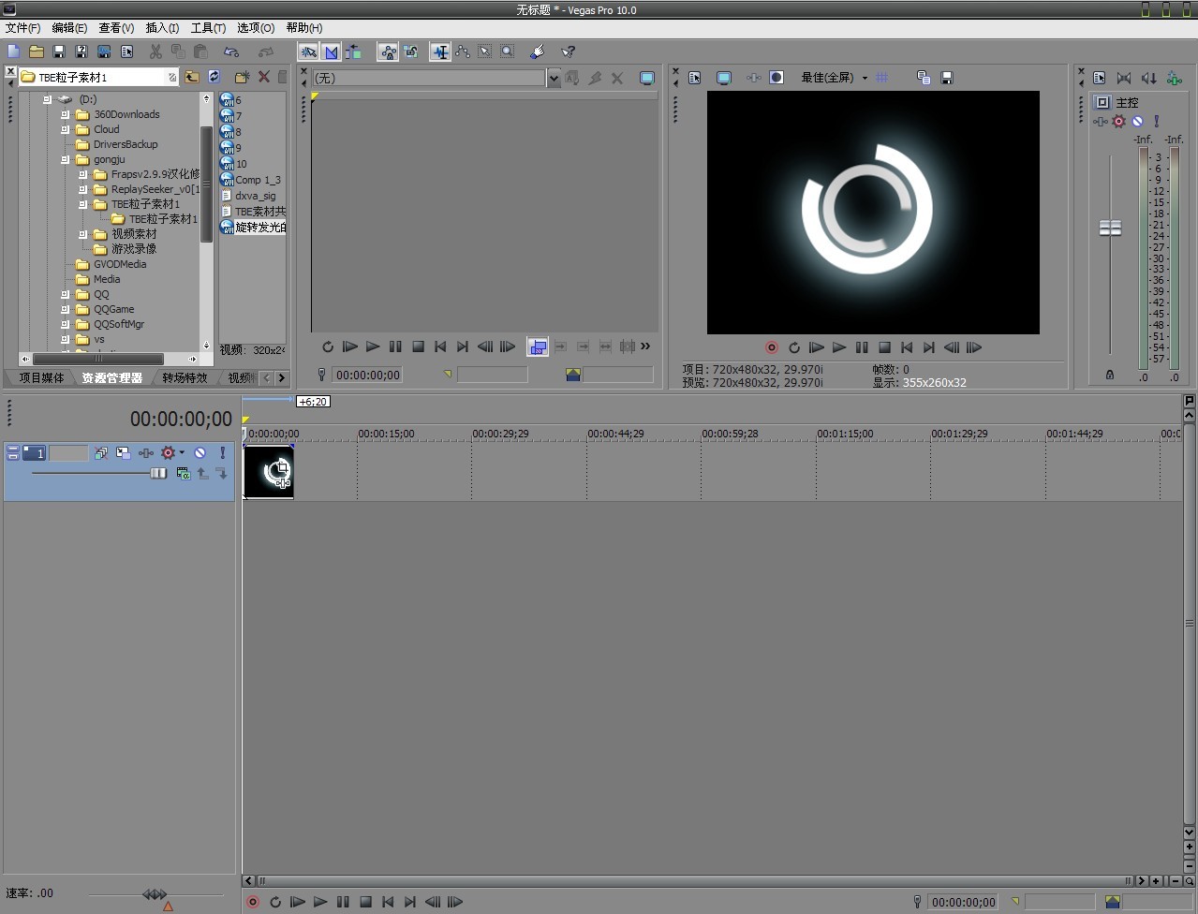
Task: Open the 文件(F) menu
Action: 22,28
